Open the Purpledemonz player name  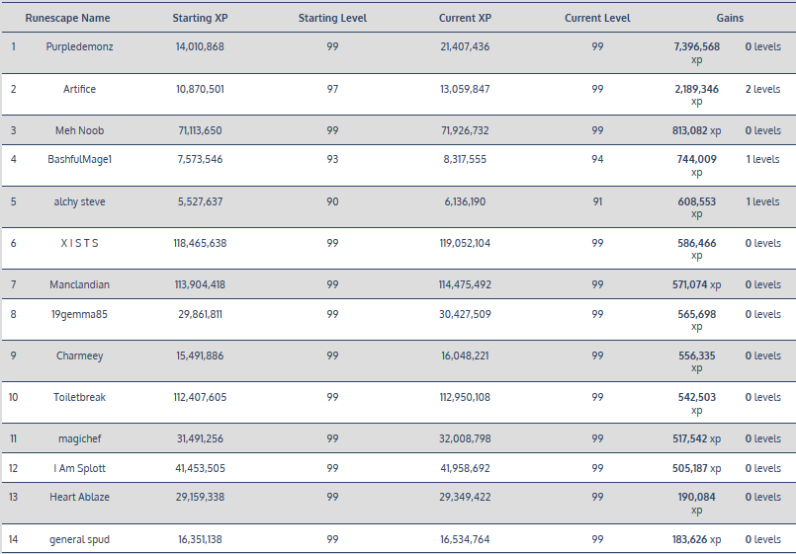pyautogui.click(x=79, y=46)
